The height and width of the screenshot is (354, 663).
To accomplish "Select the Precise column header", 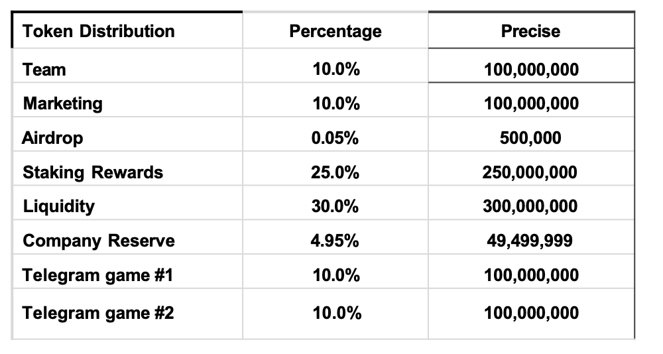I will click(531, 30).
